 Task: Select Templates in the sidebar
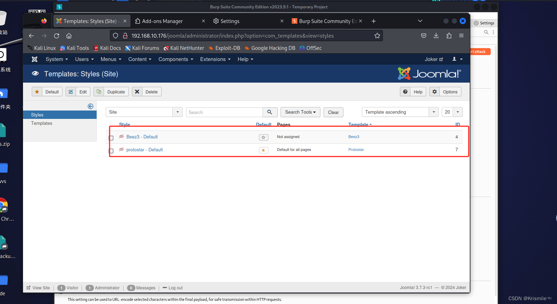pos(42,123)
